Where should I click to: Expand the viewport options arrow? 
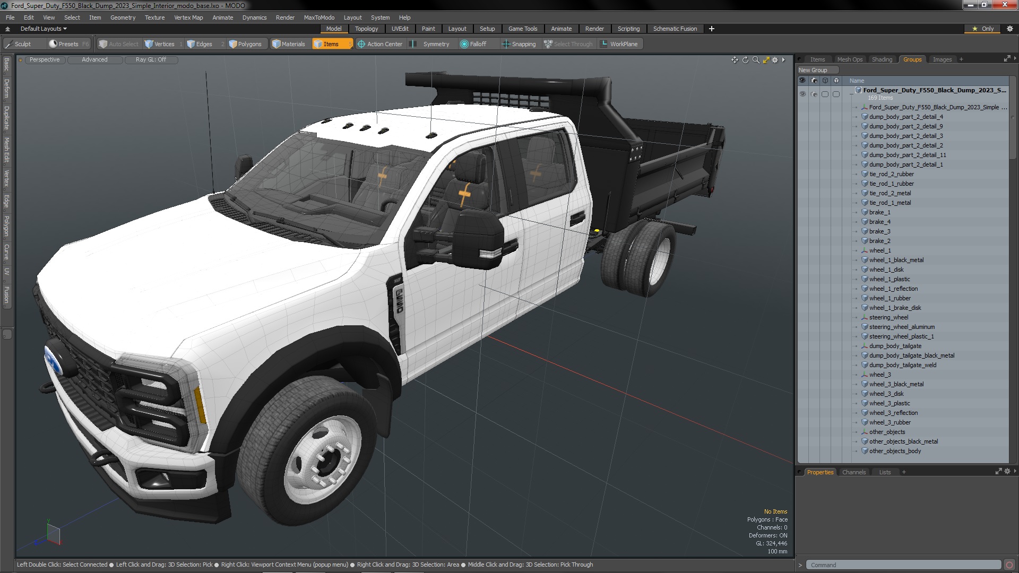pos(783,60)
